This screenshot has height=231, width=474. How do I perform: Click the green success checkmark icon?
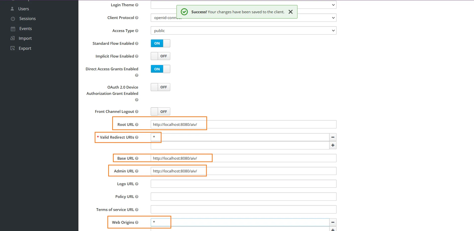(184, 12)
